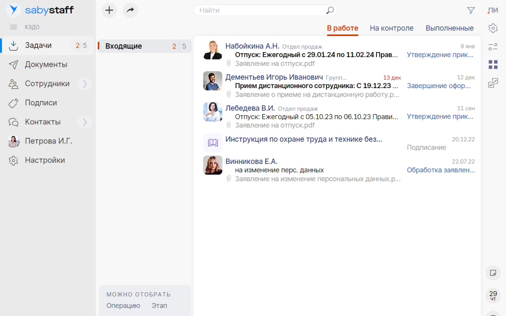Image resolution: width=506 pixels, height=316 pixels.
Task: Click the red 13 дек deadline date
Action: (x=392, y=77)
